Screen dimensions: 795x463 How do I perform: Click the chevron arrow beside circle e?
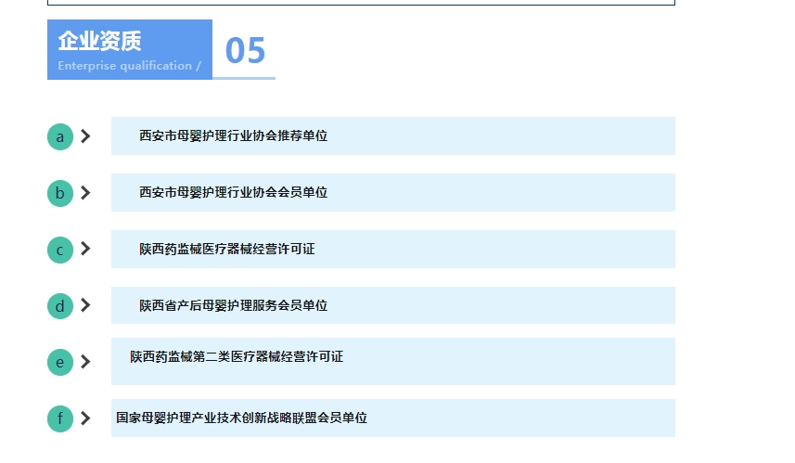[x=85, y=362]
